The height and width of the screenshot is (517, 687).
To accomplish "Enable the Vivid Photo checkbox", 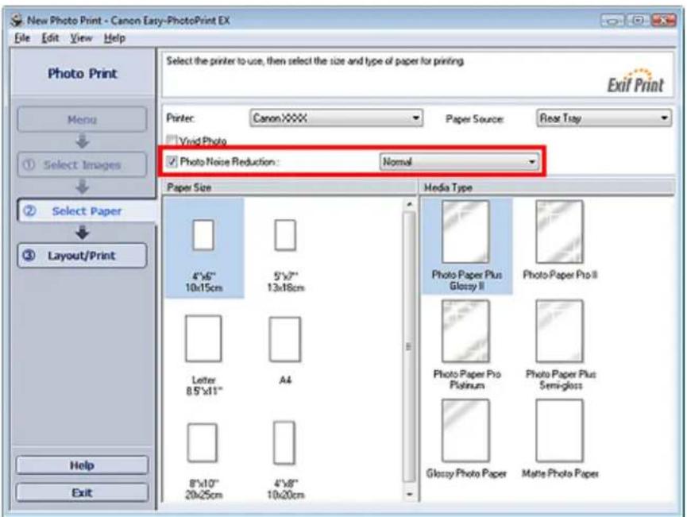I will click(x=172, y=141).
